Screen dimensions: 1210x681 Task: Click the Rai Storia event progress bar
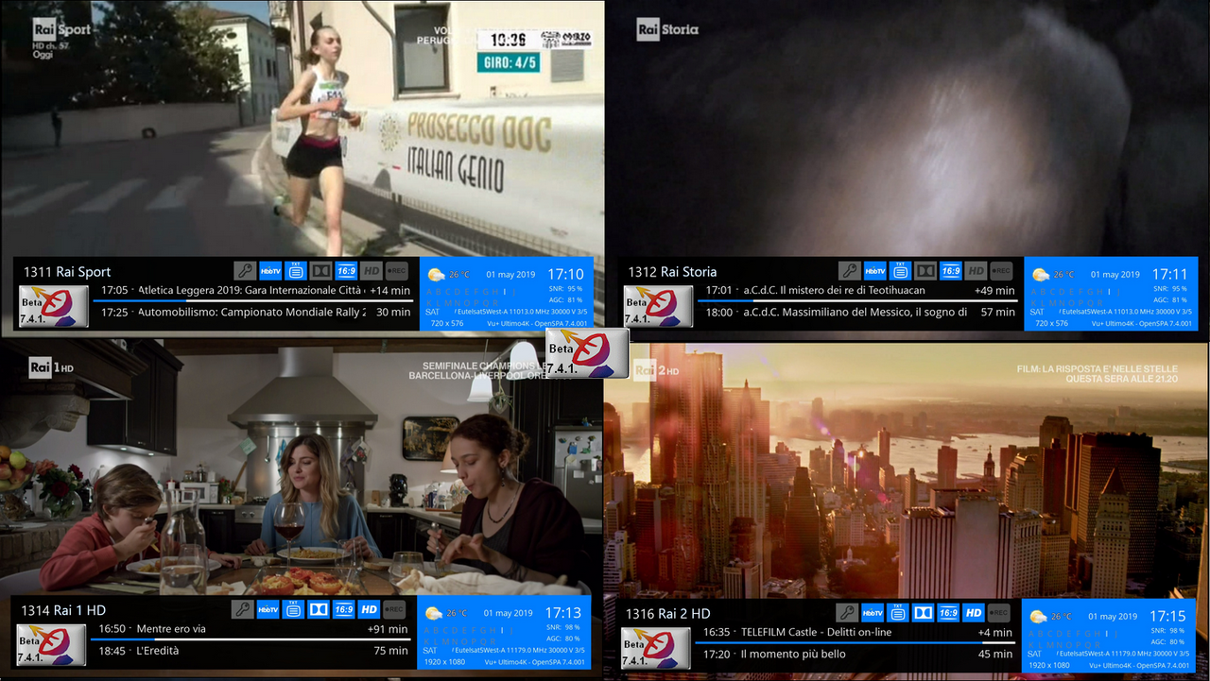click(856, 300)
